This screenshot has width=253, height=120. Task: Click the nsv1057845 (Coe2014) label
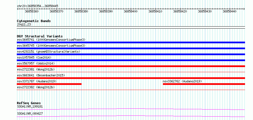pos(34,57)
